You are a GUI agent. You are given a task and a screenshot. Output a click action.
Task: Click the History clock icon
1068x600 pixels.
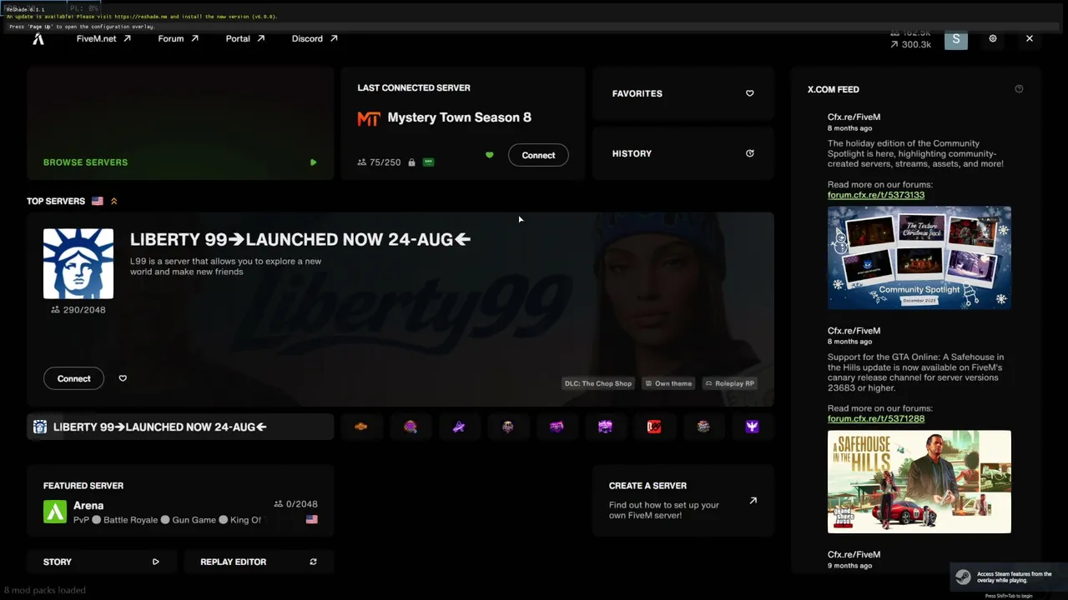click(749, 153)
